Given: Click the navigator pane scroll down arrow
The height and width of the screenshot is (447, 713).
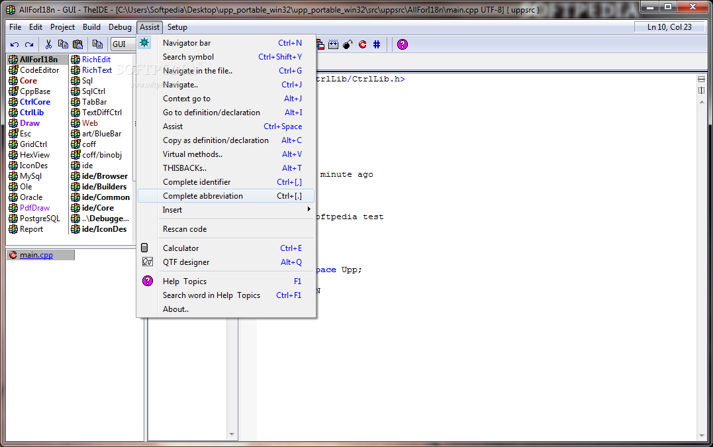Looking at the screenshot, I should 232,434.
